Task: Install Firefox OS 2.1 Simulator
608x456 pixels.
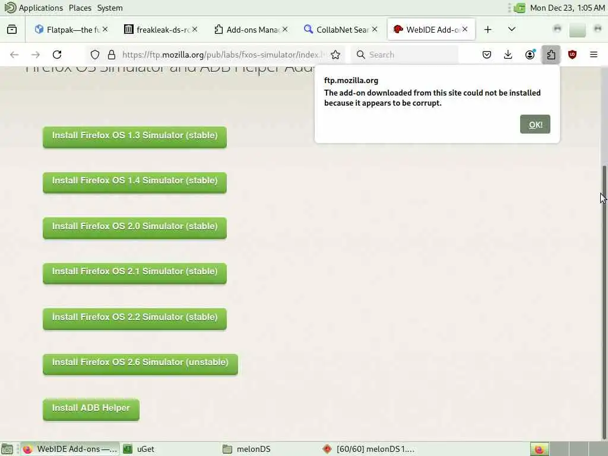Action: [x=135, y=273]
